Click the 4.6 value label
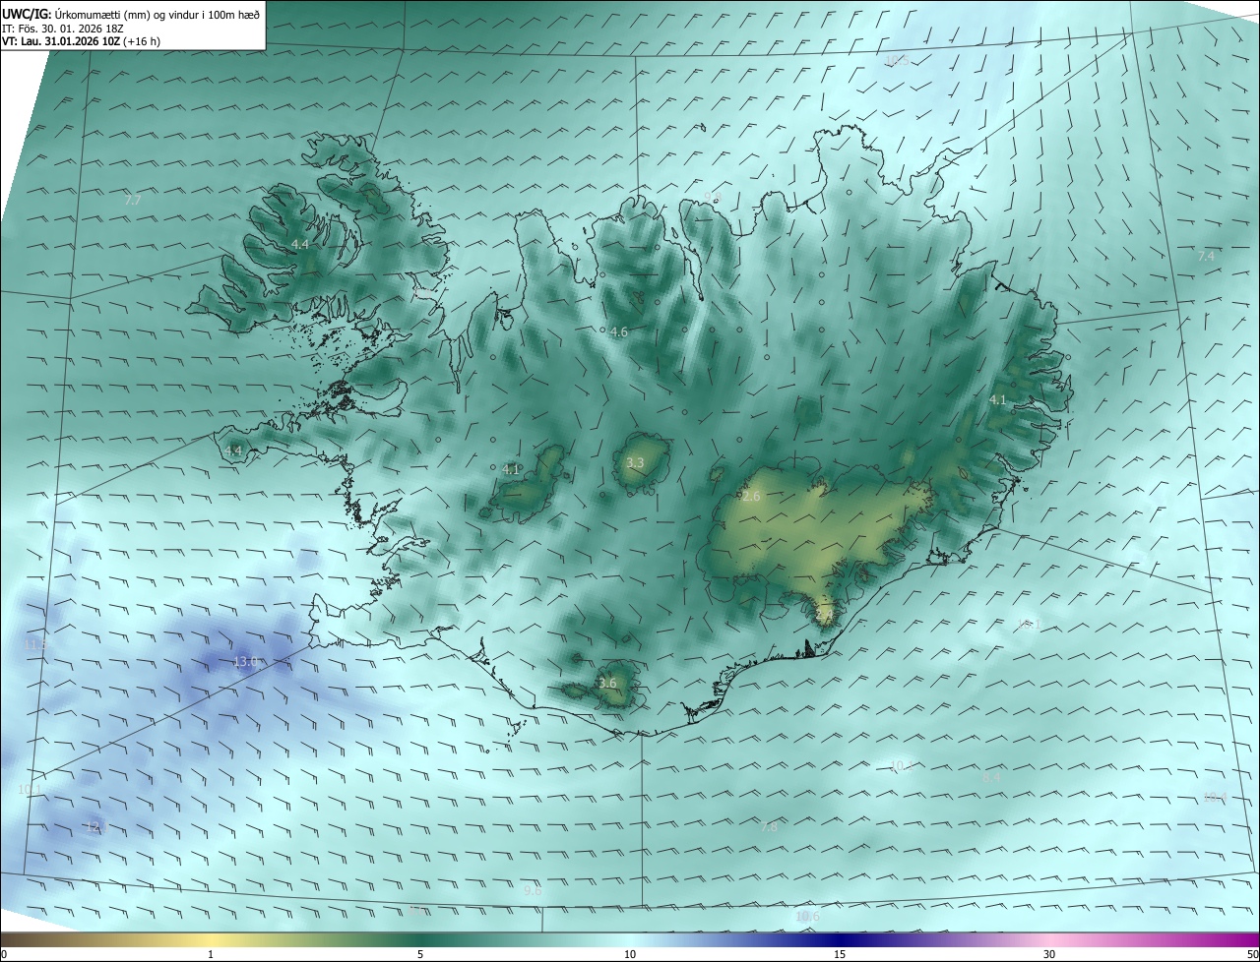The width and height of the screenshot is (1260, 962). [619, 332]
